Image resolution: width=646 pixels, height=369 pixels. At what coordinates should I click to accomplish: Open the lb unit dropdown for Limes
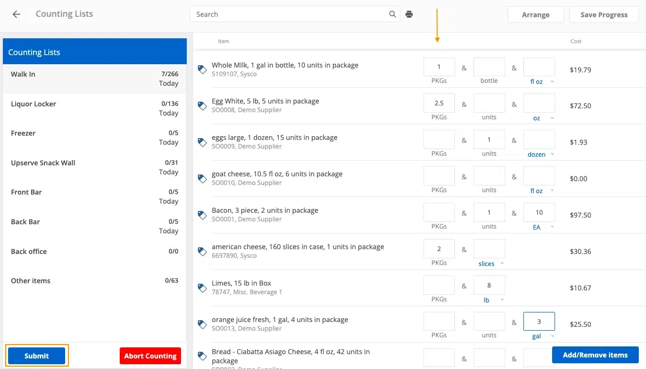pos(489,300)
